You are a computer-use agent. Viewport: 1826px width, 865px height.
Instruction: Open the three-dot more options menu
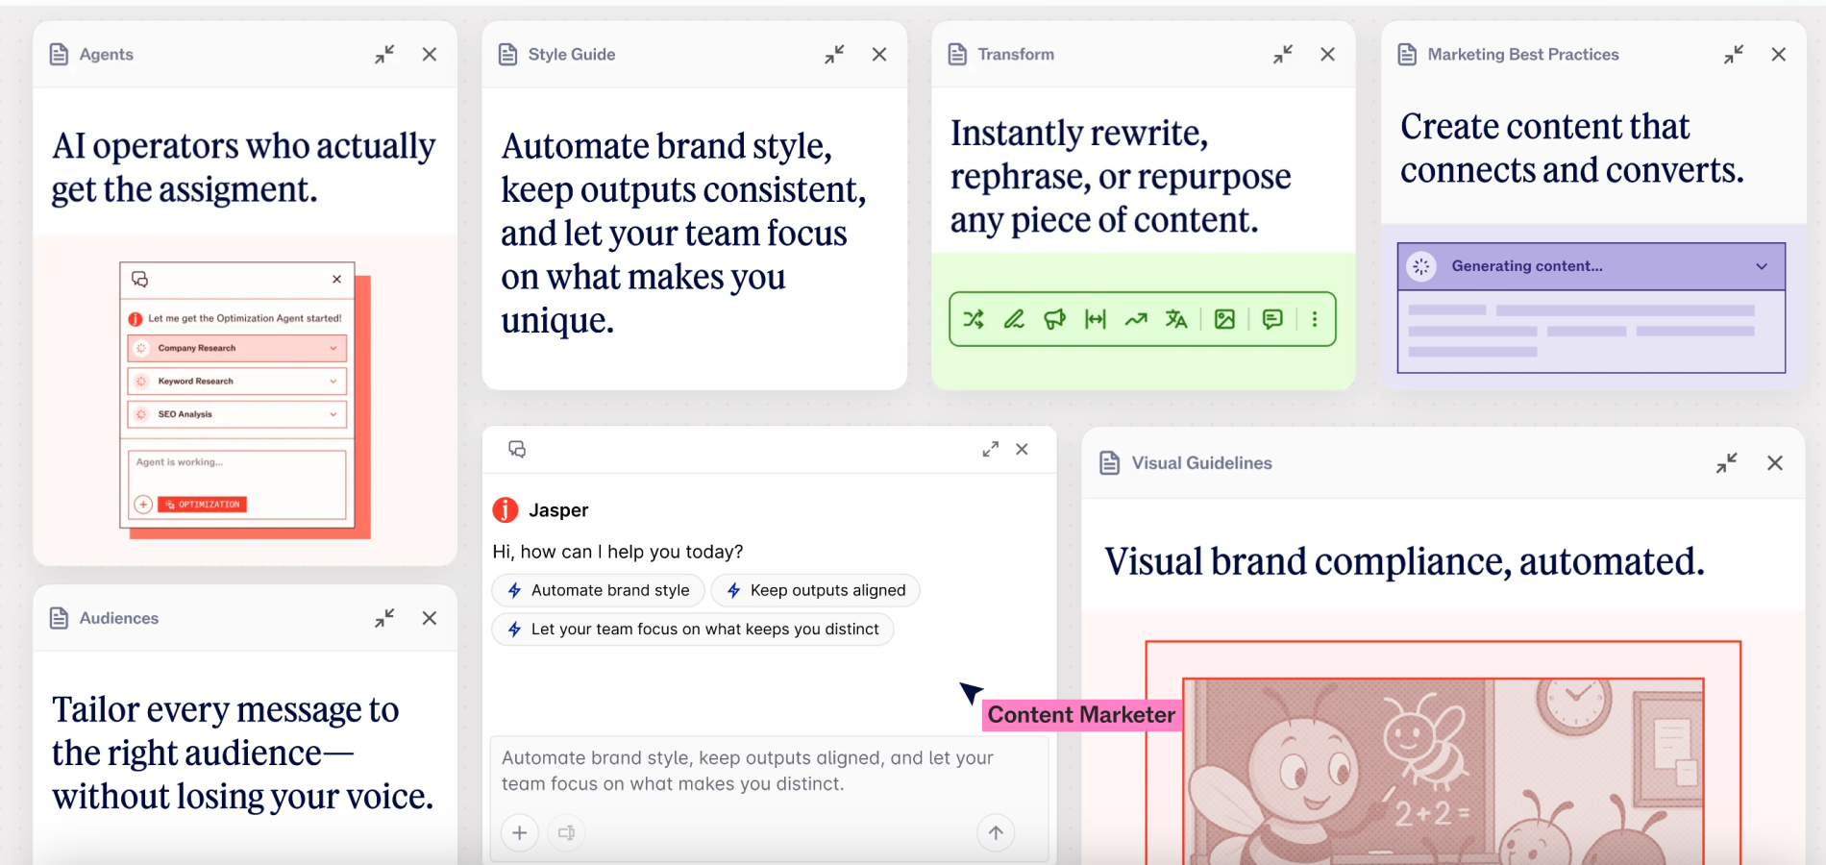pyautogui.click(x=1315, y=319)
